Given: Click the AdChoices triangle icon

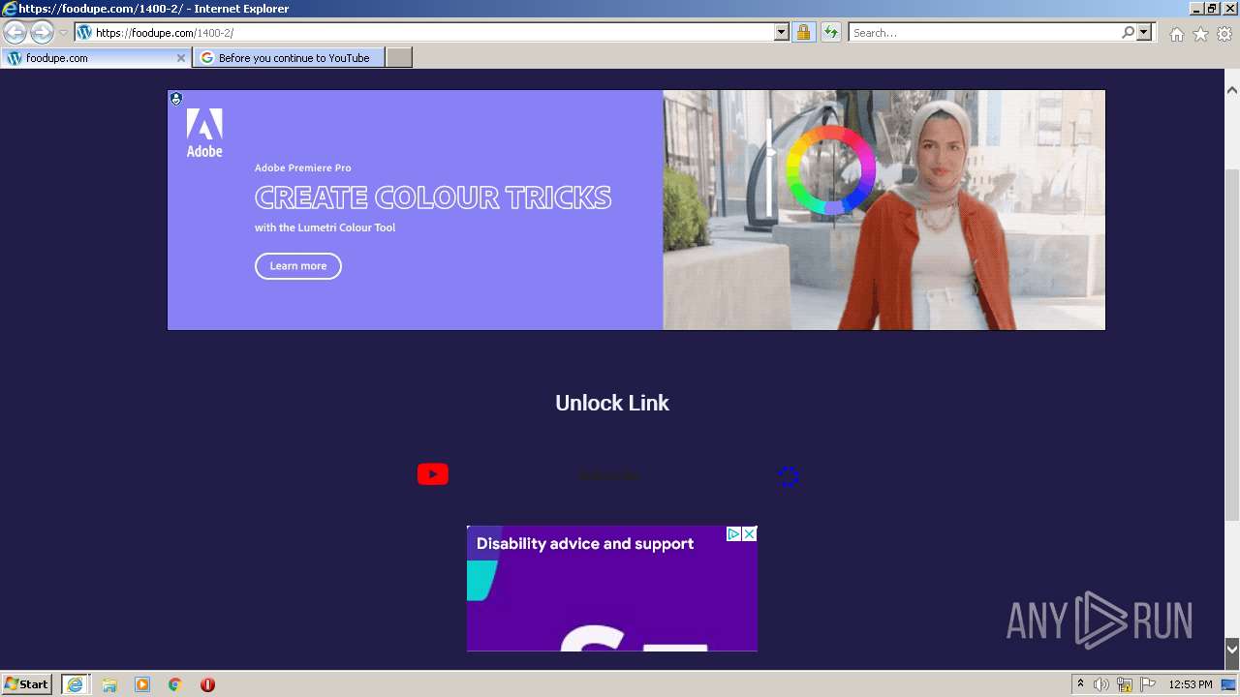Looking at the screenshot, I should (x=734, y=534).
